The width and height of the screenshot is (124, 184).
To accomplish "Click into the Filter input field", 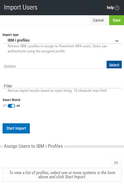I will point(62,86).
